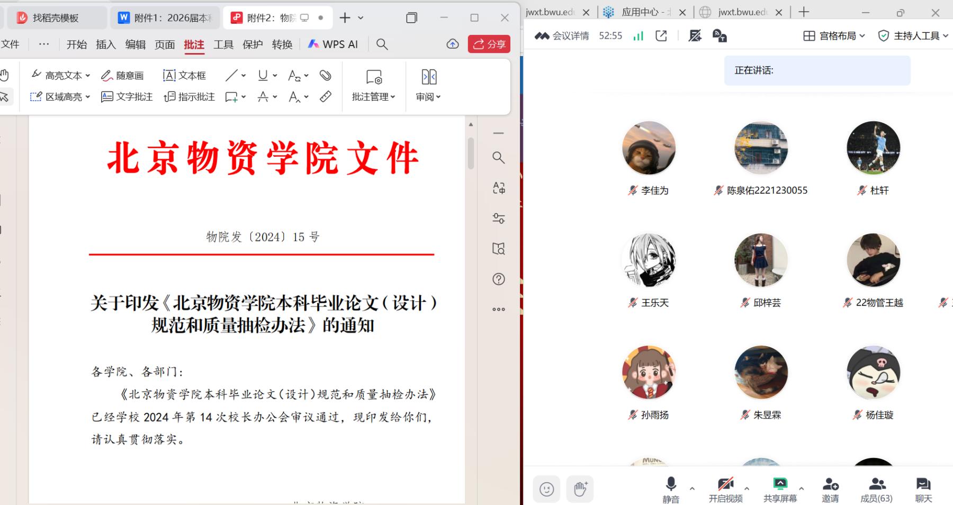Click the emoji reaction button in meeting
Image resolution: width=953 pixels, height=505 pixels.
546,489
